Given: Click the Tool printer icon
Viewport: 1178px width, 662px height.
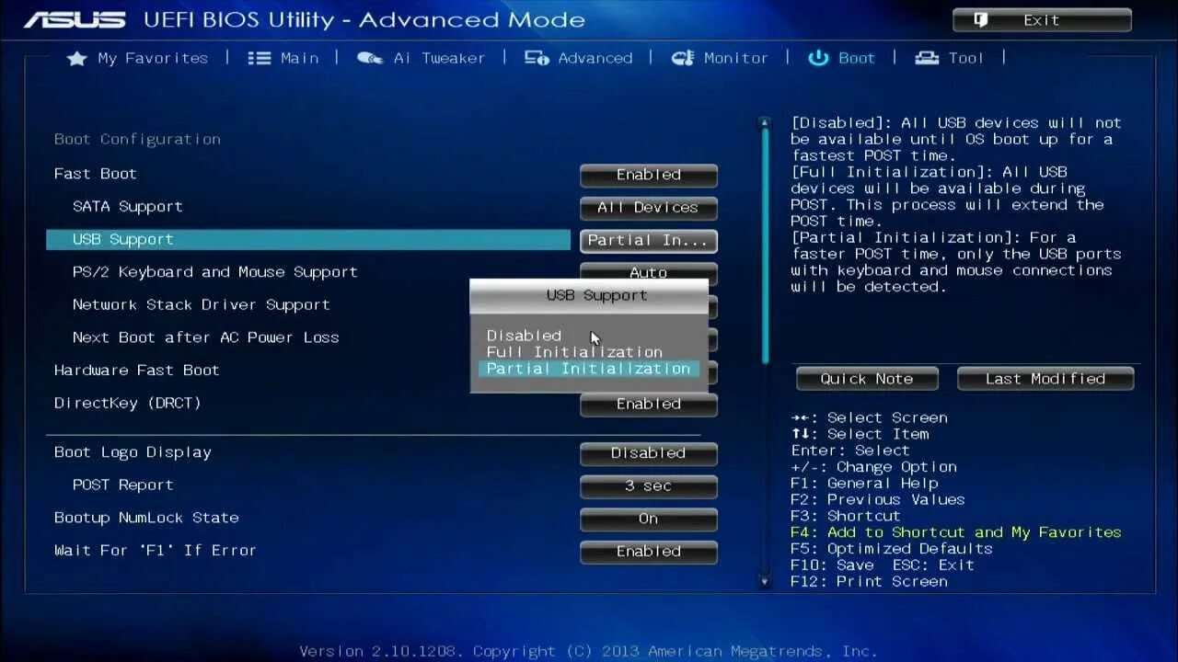Looking at the screenshot, I should [x=927, y=58].
